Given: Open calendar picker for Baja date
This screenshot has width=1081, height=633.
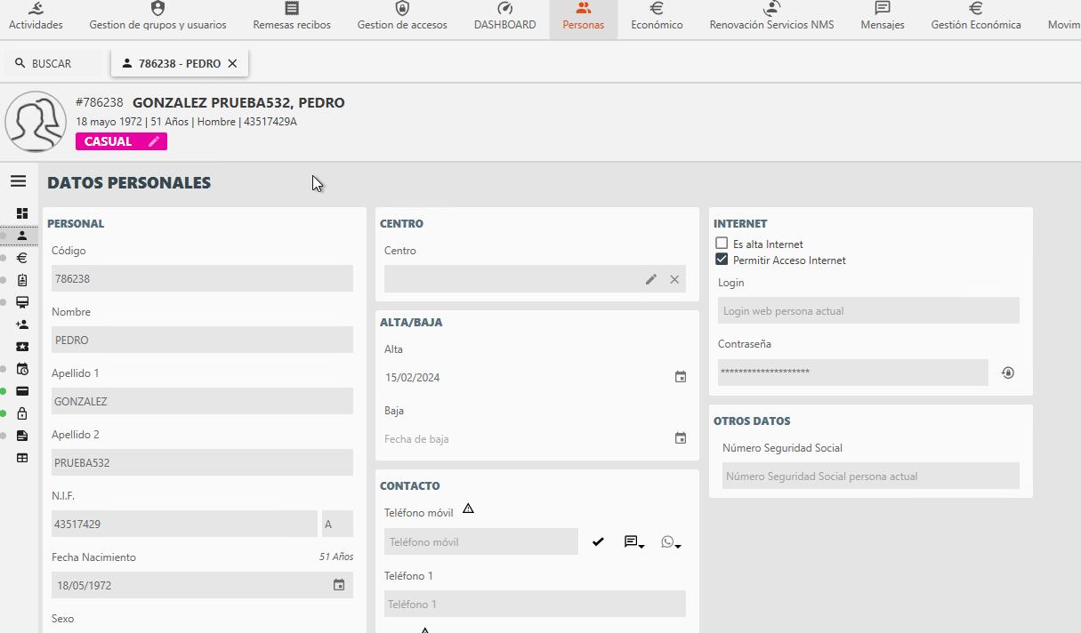Looking at the screenshot, I should pyautogui.click(x=681, y=438).
